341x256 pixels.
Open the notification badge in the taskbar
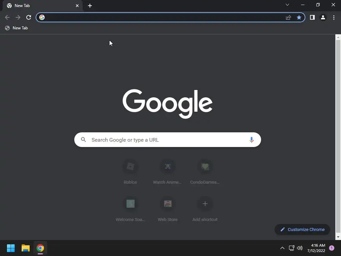(x=332, y=248)
